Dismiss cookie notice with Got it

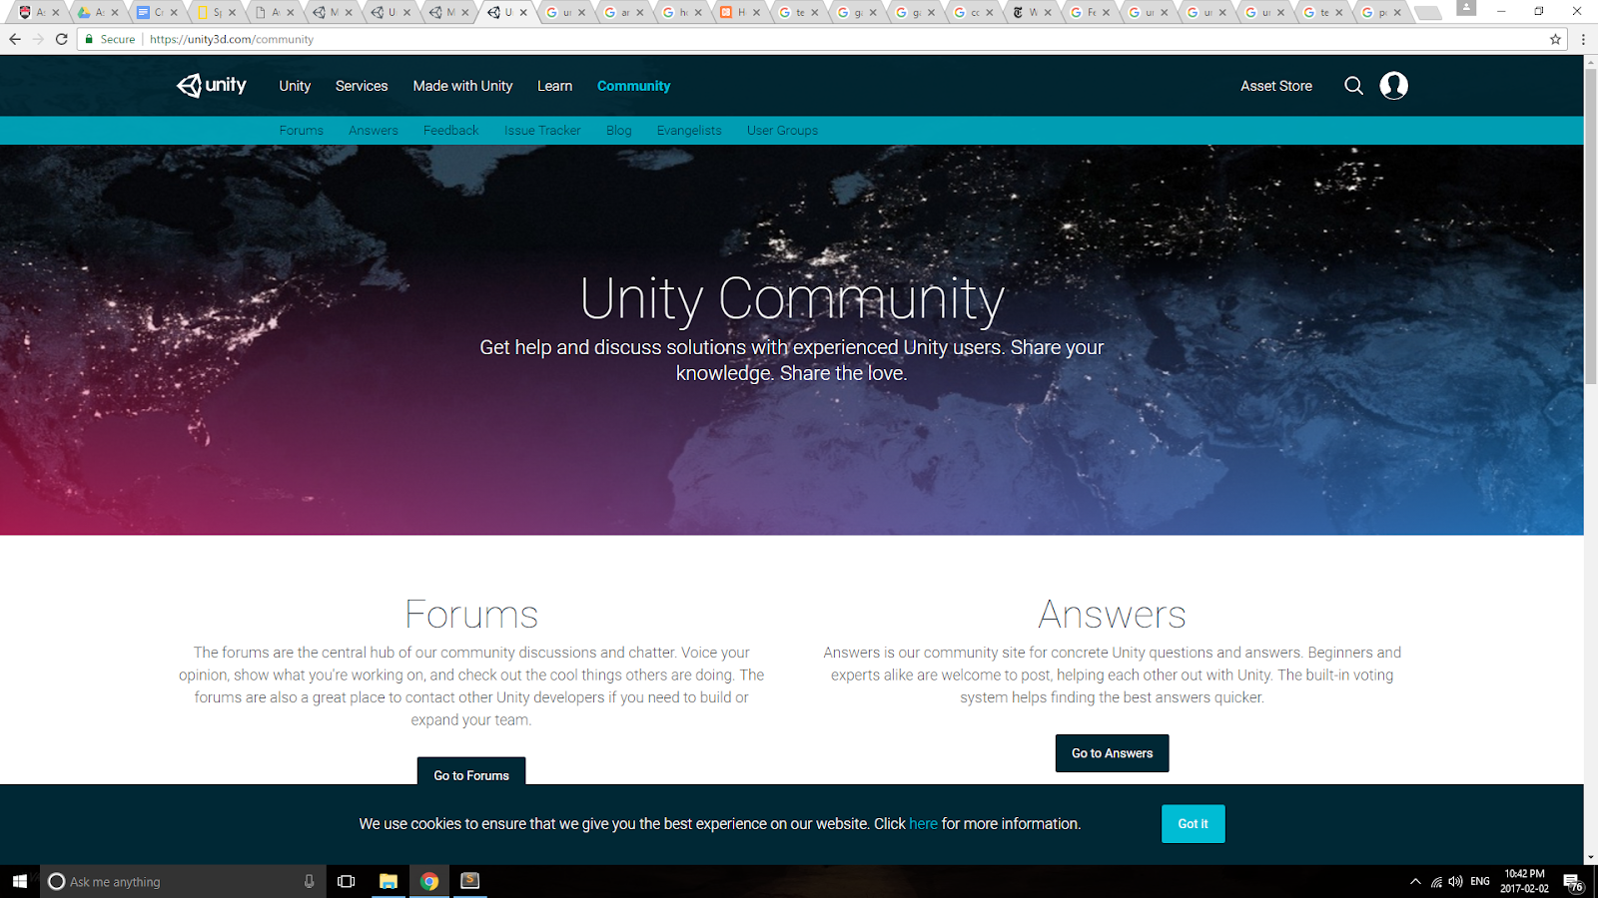coord(1193,824)
